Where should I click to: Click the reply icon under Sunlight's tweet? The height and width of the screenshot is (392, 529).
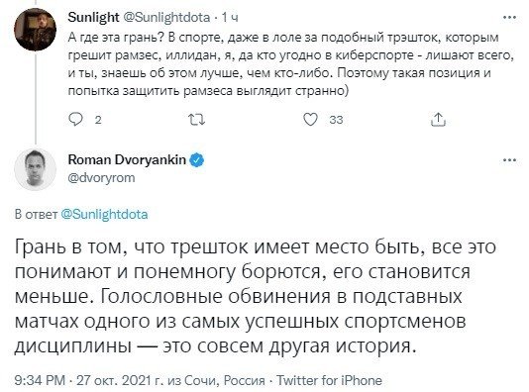tap(75, 119)
